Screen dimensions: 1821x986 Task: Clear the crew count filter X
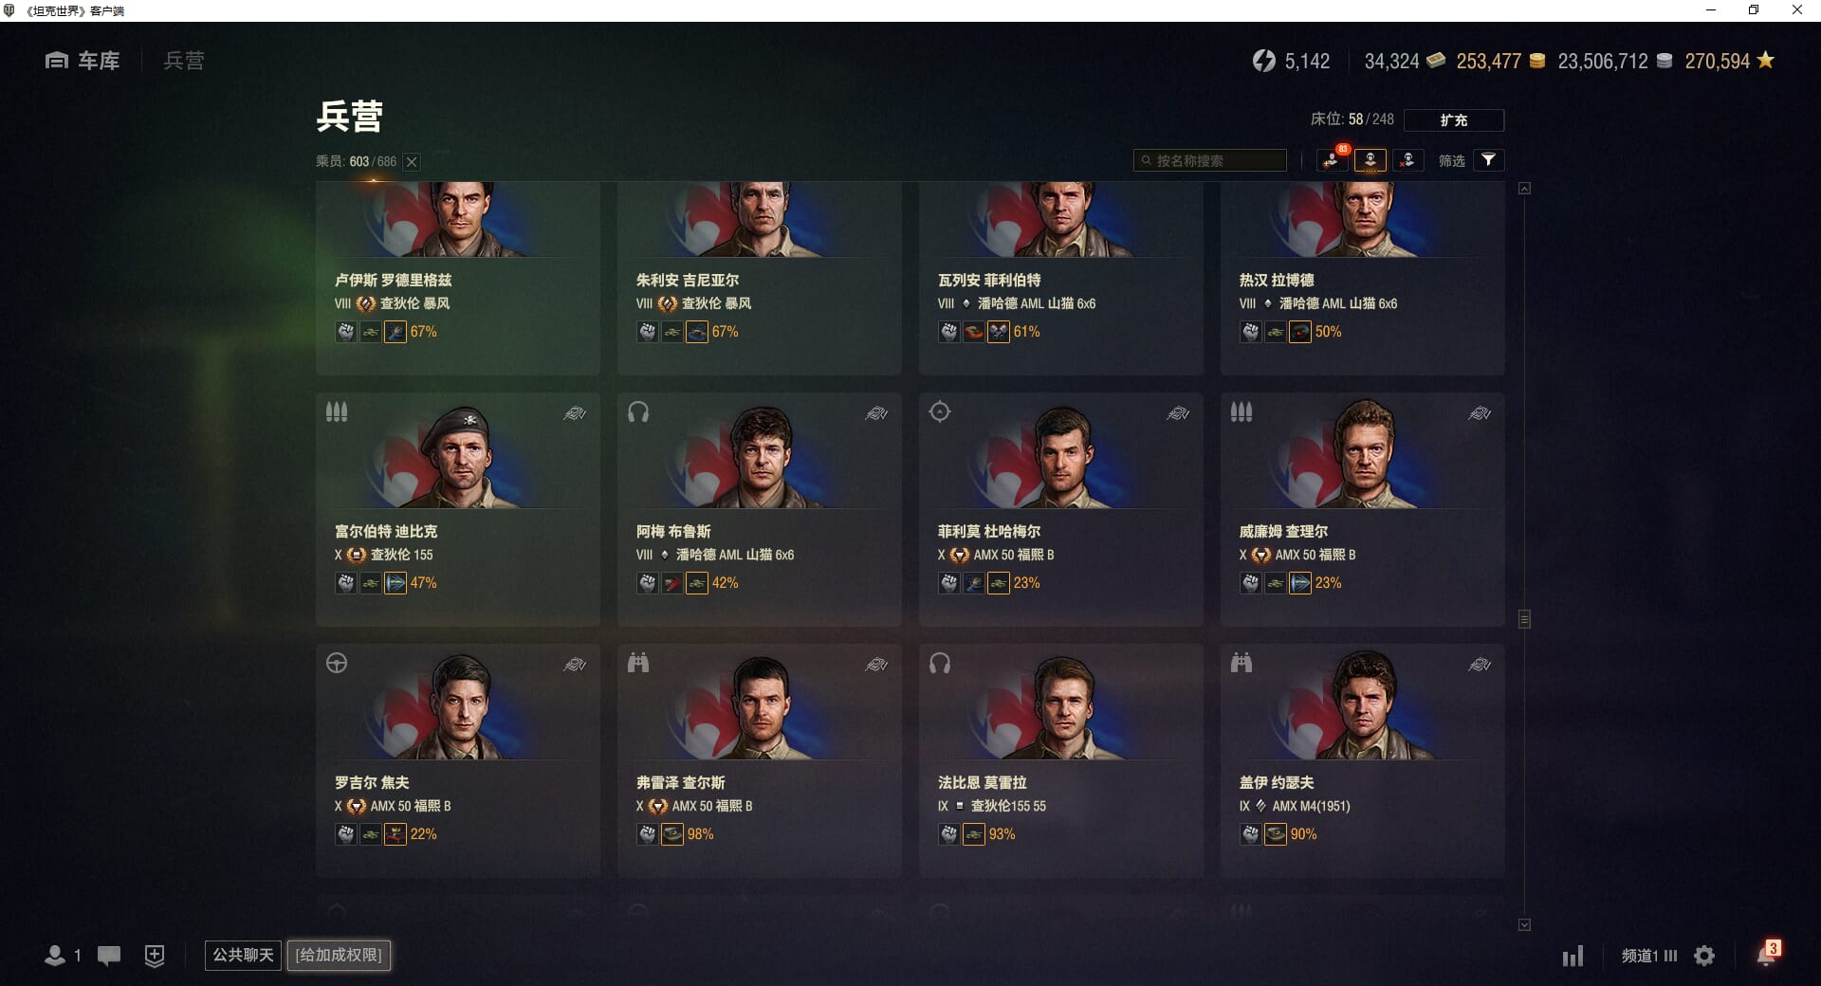click(x=412, y=162)
